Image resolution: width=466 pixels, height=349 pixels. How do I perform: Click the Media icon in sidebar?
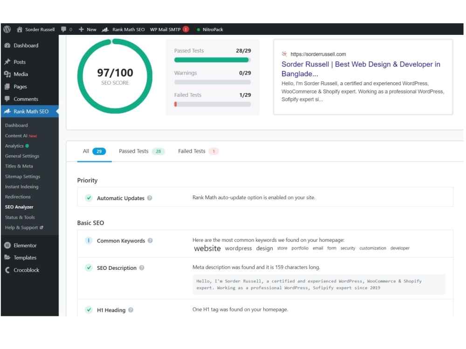point(7,74)
